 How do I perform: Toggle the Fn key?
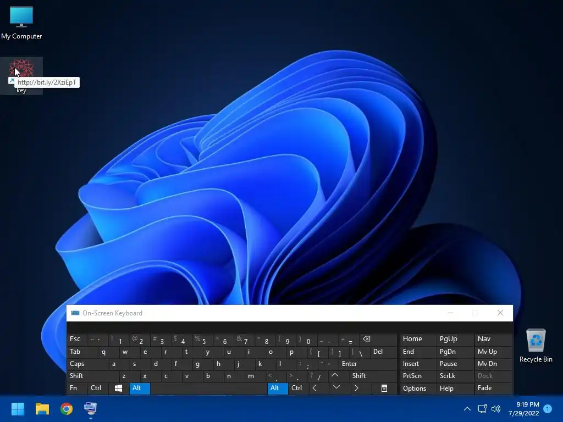pos(77,388)
